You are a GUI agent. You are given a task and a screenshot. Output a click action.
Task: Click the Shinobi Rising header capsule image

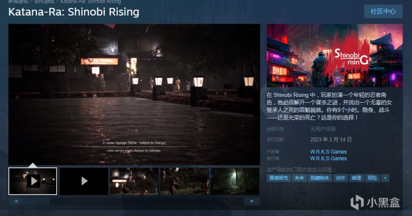point(334,55)
